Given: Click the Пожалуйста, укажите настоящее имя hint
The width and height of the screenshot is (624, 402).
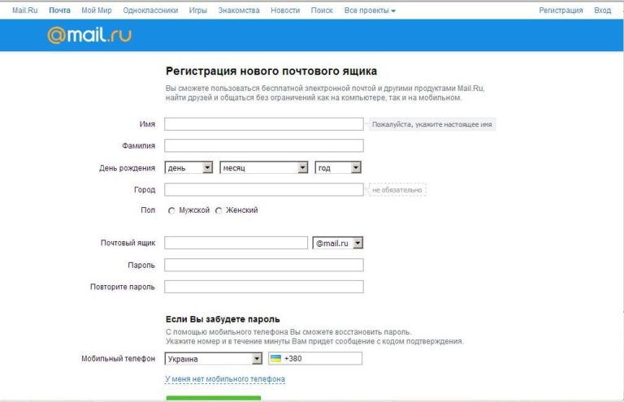Looking at the screenshot, I should [431, 124].
